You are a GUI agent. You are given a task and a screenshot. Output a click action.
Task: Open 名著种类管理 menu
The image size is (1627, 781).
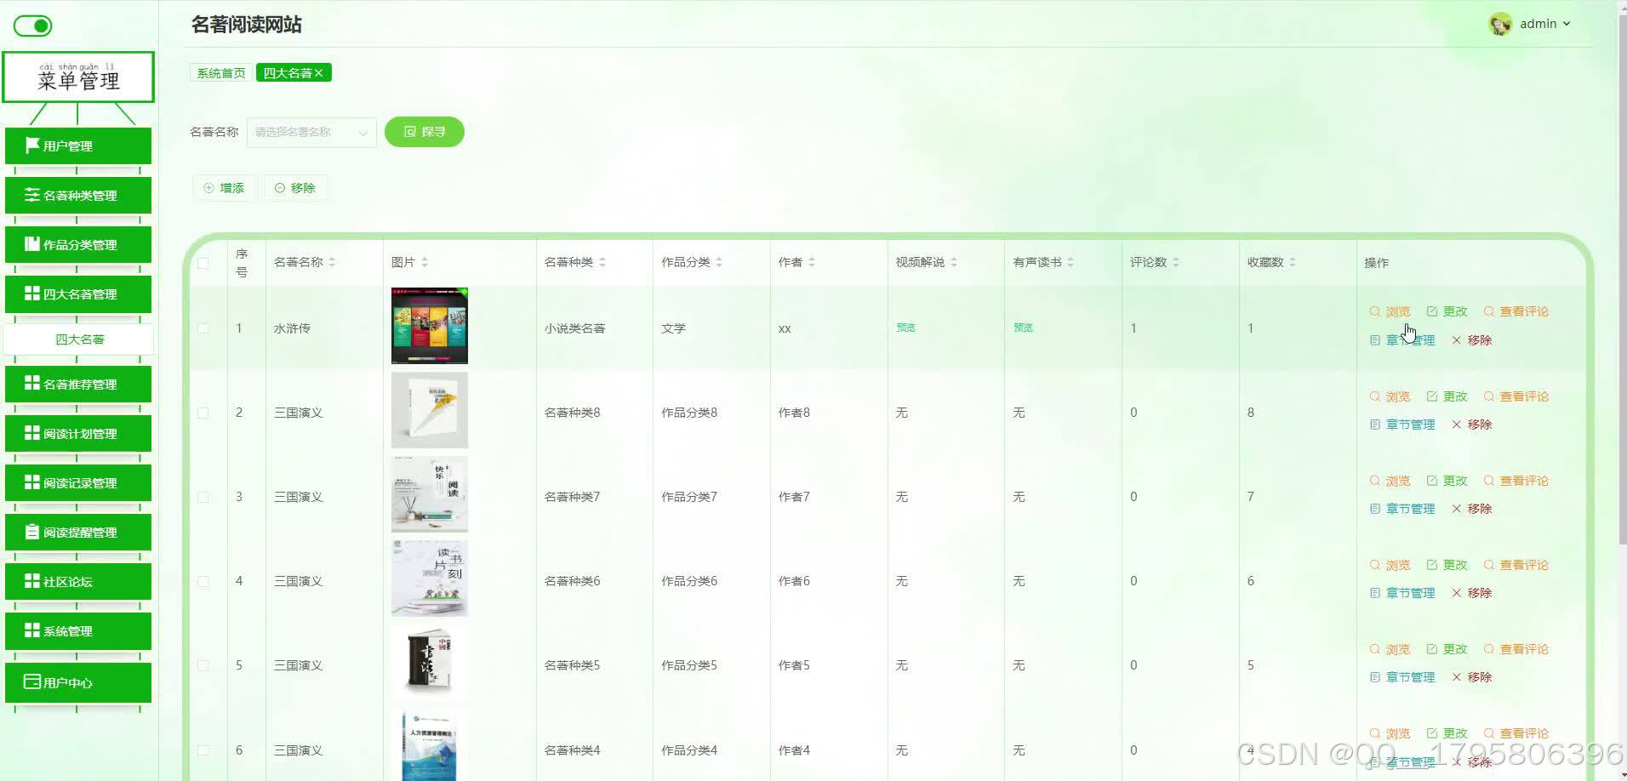78,195
